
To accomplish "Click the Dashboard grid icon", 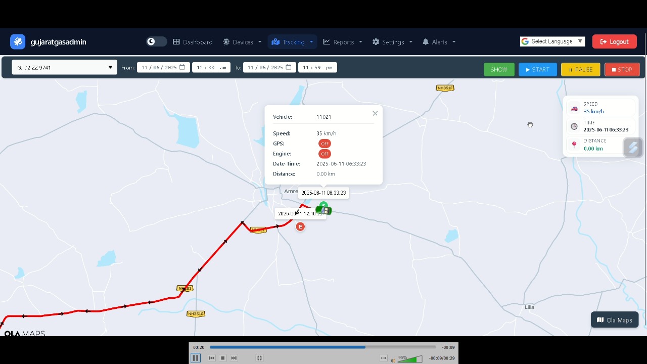I will (x=176, y=42).
